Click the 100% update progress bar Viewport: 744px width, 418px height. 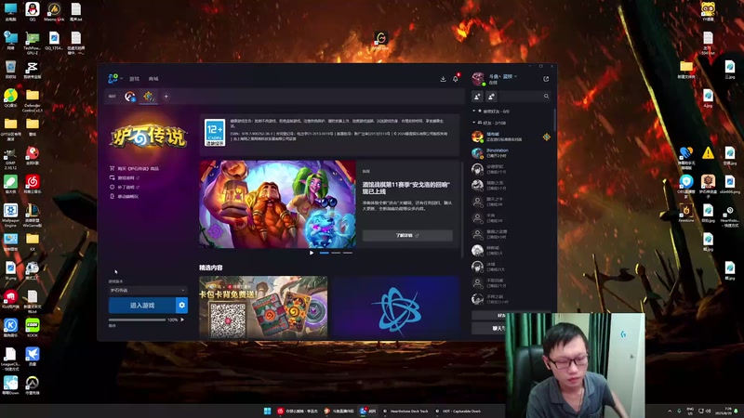pos(137,320)
